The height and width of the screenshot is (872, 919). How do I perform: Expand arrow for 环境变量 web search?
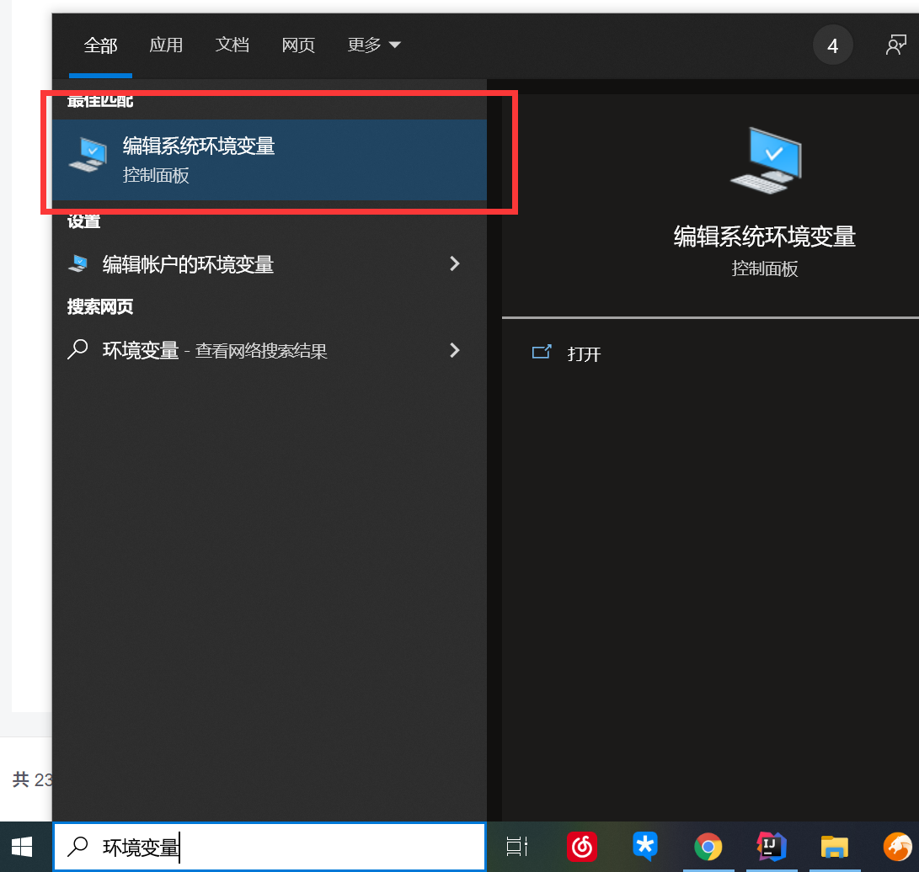coord(454,350)
